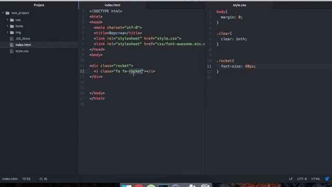Select the new_project folder name
This screenshot has height=187, width=332.
pos(20,13)
